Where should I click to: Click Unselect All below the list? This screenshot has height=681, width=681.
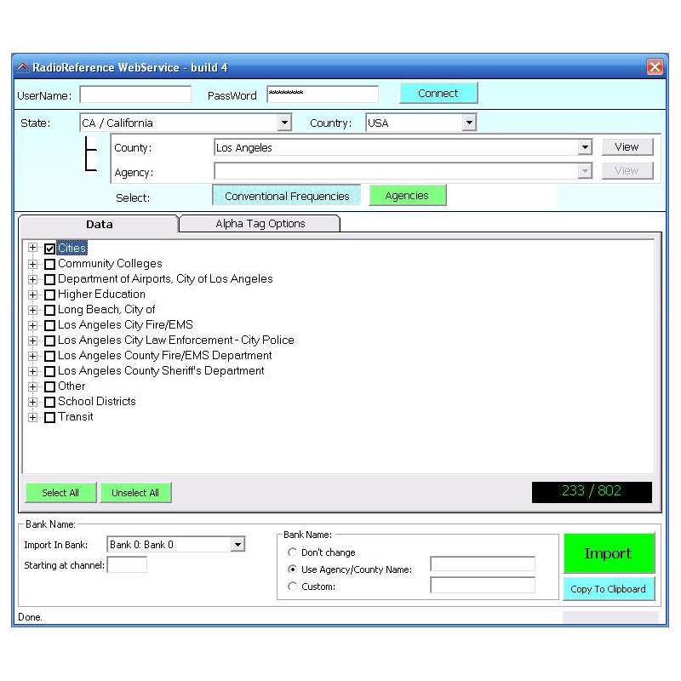136,492
